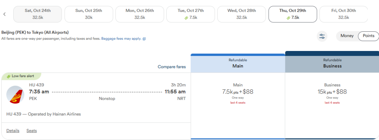Choose Mon, Oct 26th date
Image resolution: width=379 pixels, height=140 pixels.
click(x=140, y=14)
